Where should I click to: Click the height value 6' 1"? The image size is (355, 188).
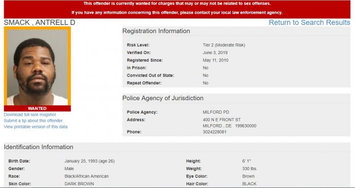[x=247, y=161]
